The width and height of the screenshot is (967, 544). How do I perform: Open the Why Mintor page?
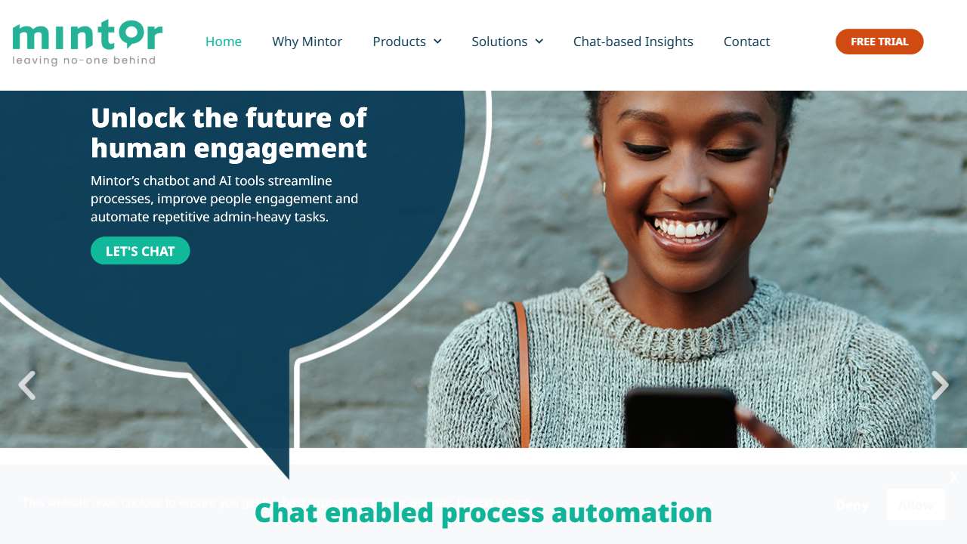(307, 42)
